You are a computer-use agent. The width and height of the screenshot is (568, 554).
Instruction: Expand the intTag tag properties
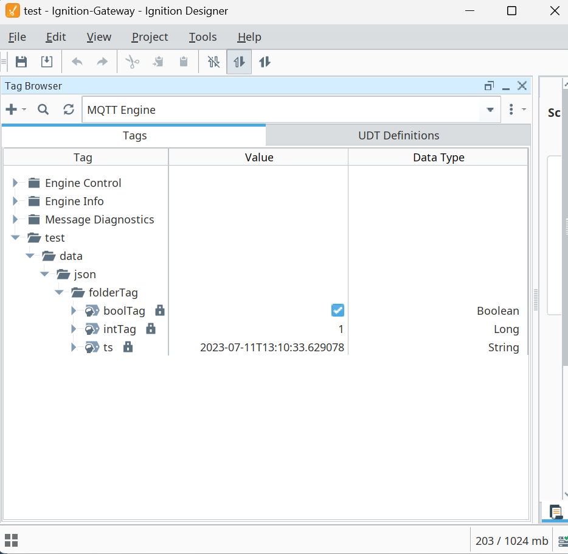tap(74, 329)
